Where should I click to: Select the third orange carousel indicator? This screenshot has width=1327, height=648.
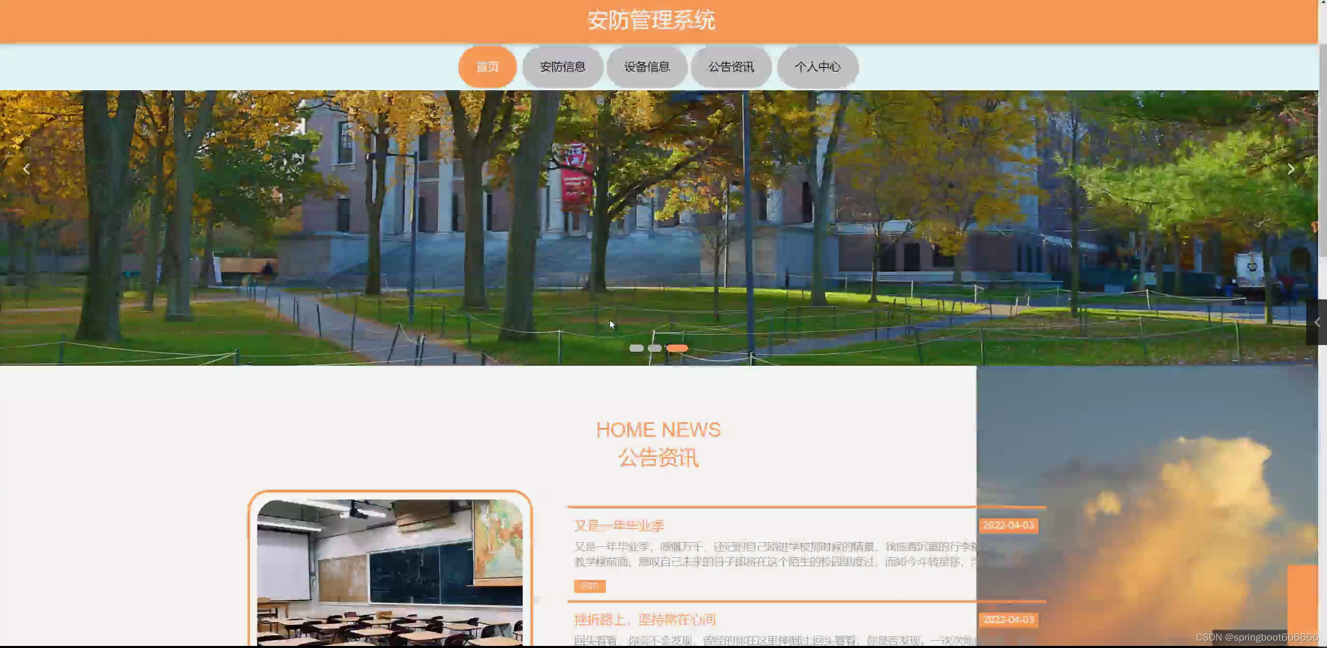click(677, 348)
